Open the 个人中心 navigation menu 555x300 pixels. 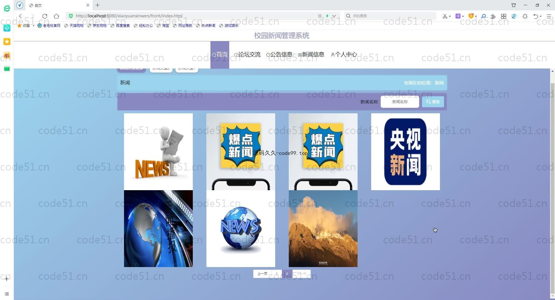[x=344, y=54]
